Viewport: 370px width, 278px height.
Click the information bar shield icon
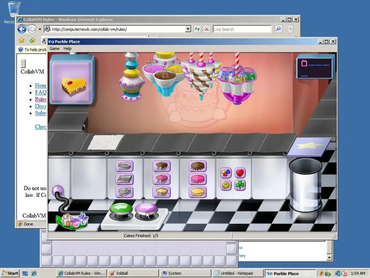(21, 49)
